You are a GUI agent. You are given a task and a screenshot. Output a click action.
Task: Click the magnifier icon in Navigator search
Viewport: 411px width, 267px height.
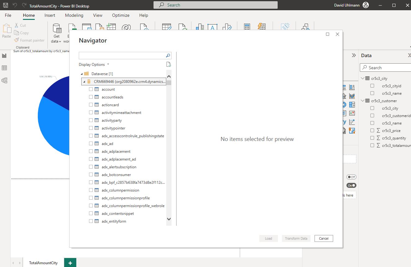click(168, 56)
